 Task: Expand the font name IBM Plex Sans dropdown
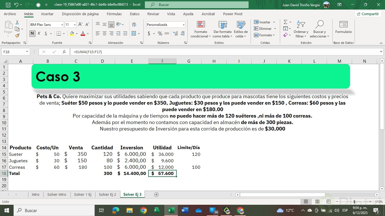click(62, 25)
